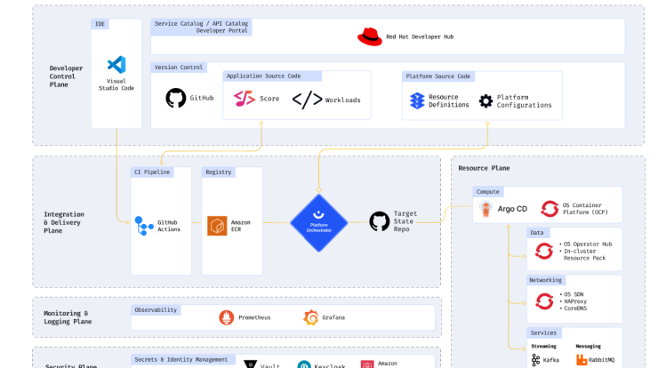Click the Messaging heading
Screen dimensions: 658x368
(588, 346)
